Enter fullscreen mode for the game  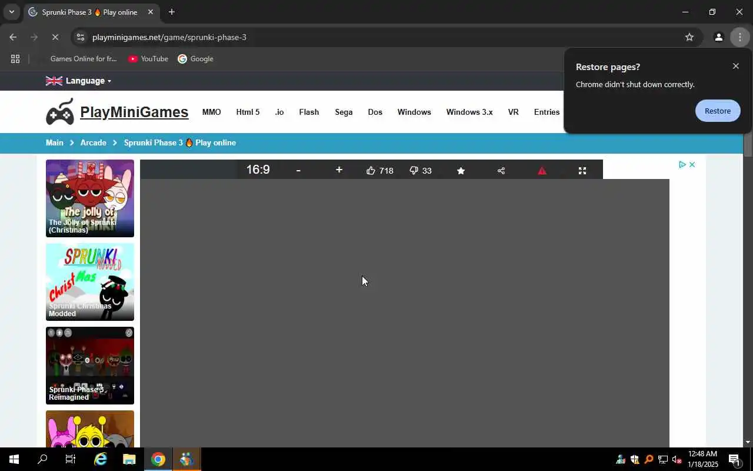[x=582, y=171]
